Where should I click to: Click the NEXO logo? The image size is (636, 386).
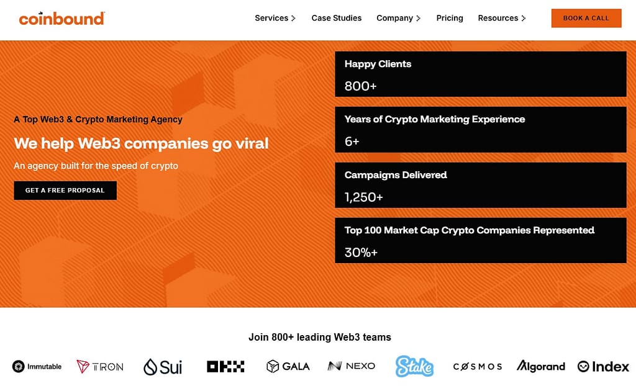351,366
